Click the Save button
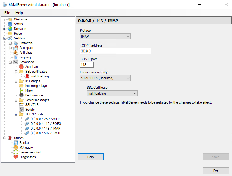 pyautogui.click(x=216, y=157)
